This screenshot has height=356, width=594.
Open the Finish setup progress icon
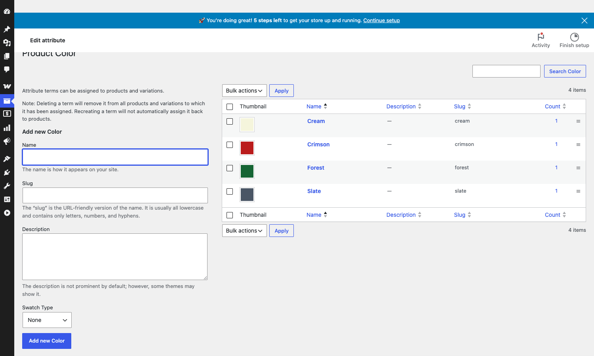[574, 37]
